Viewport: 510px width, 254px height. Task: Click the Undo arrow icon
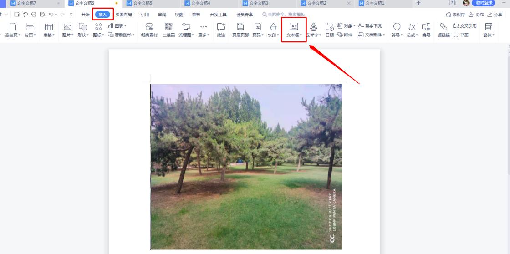tap(51, 15)
